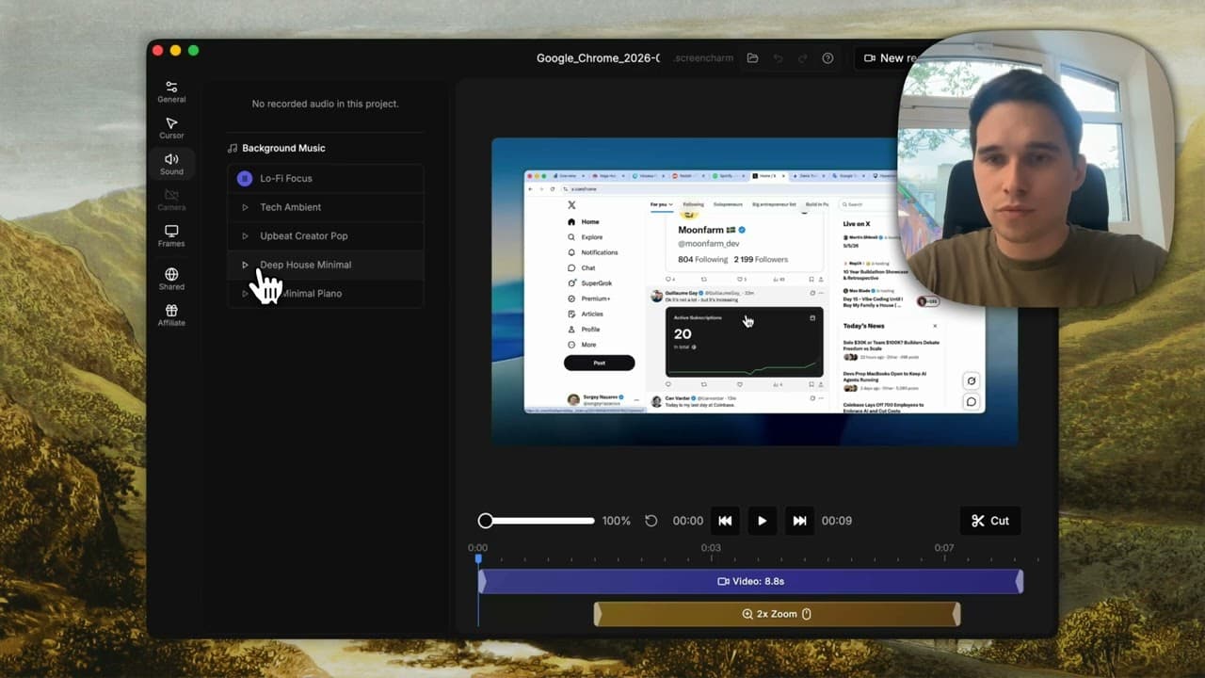Image resolution: width=1205 pixels, height=678 pixels.
Task: Open the Shared panel
Action: (171, 280)
